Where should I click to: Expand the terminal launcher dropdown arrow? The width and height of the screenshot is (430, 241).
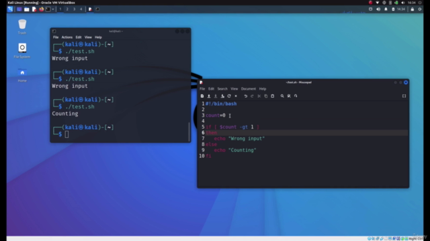pos(53,9)
